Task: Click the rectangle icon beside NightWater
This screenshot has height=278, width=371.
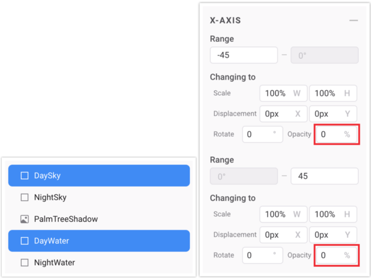Action: pos(25,263)
